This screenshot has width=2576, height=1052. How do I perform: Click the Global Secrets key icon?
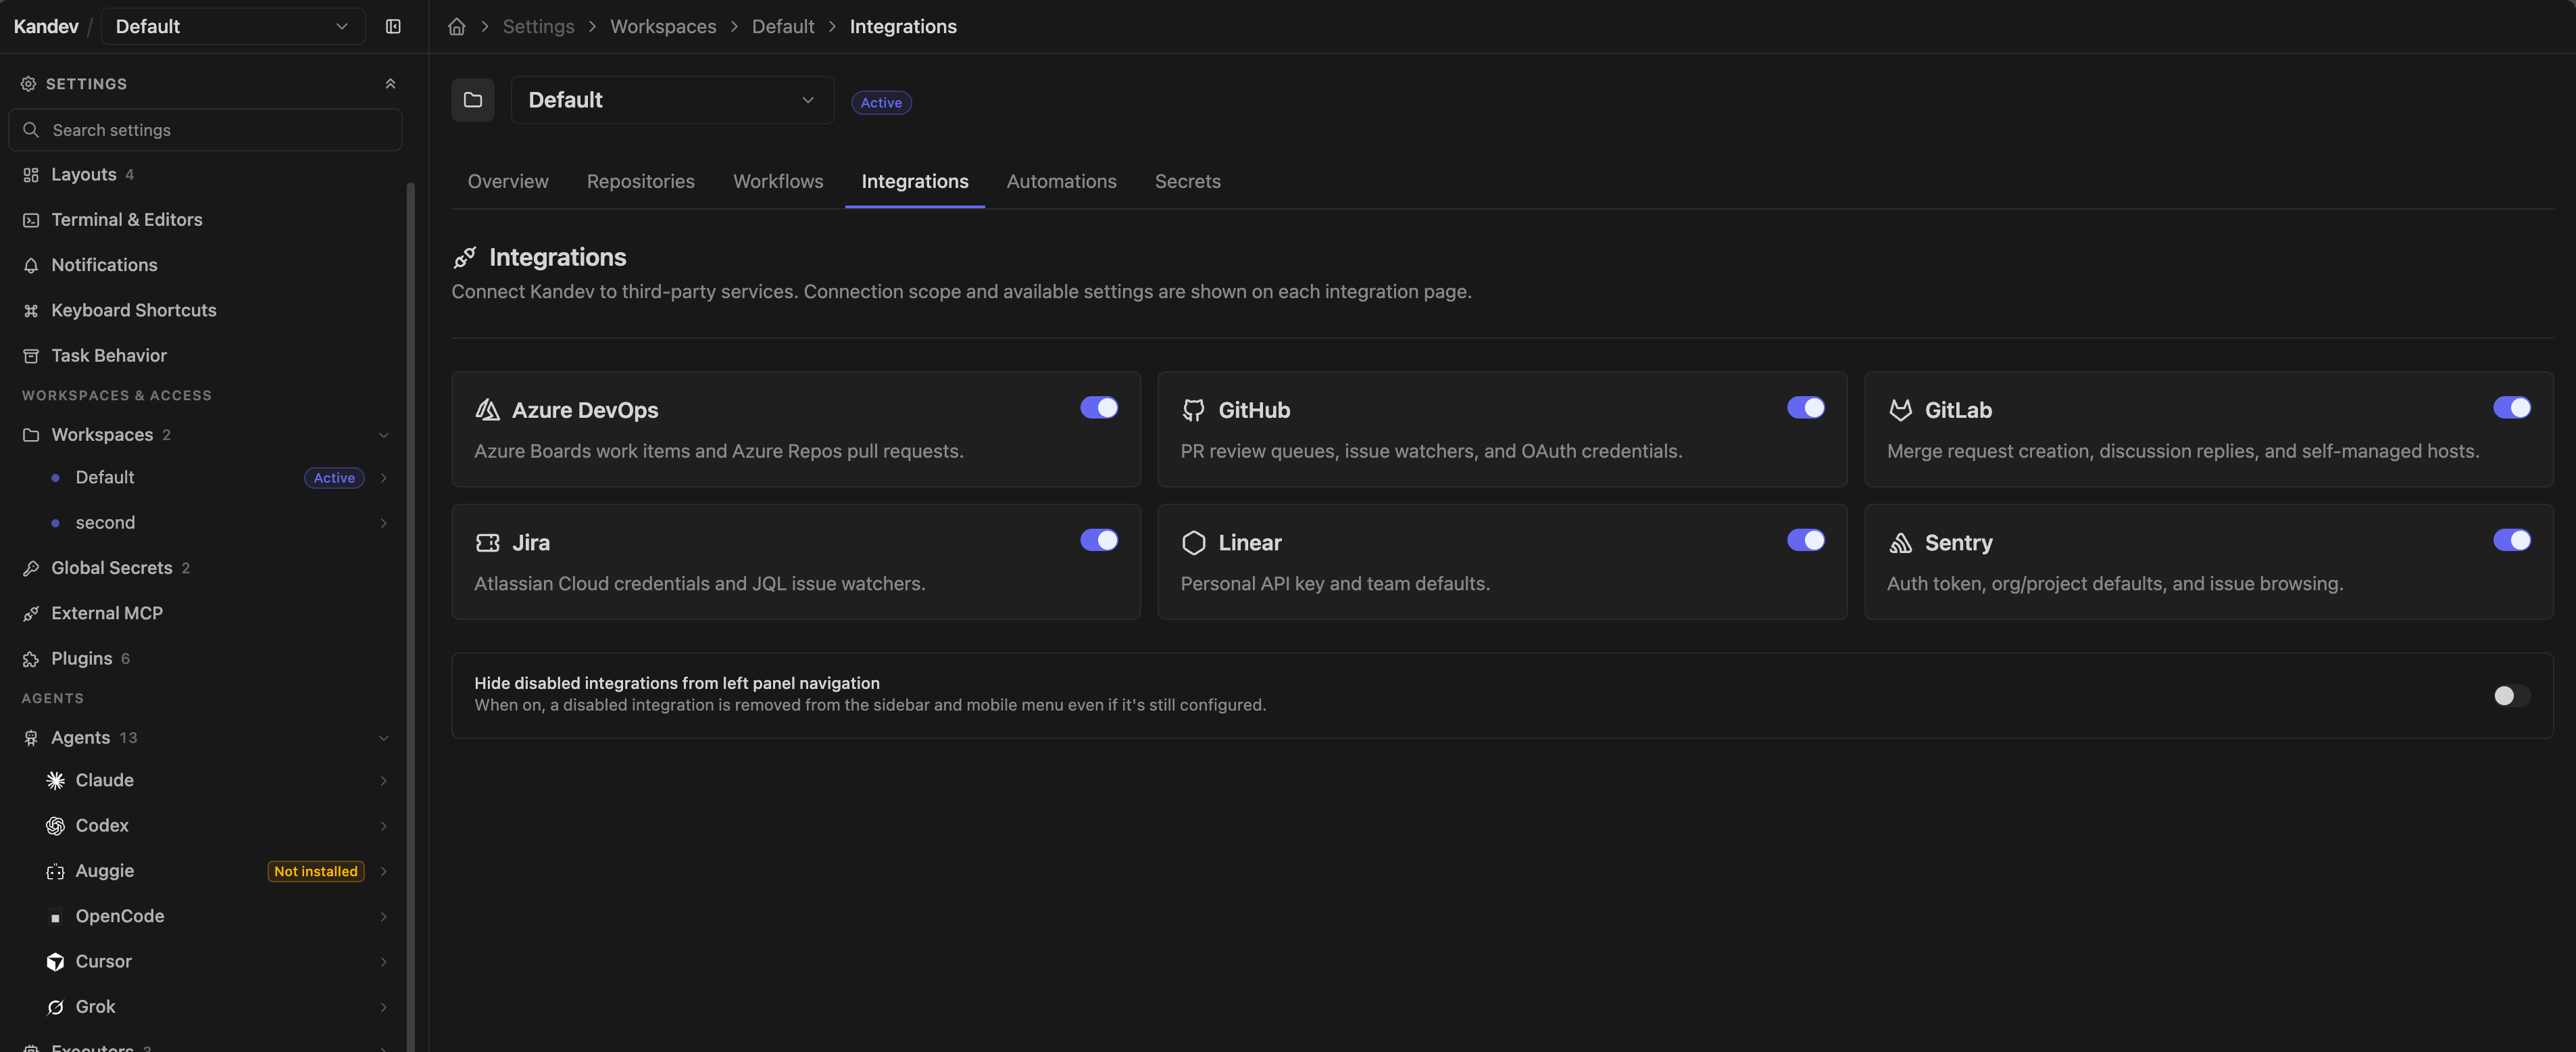(31, 569)
